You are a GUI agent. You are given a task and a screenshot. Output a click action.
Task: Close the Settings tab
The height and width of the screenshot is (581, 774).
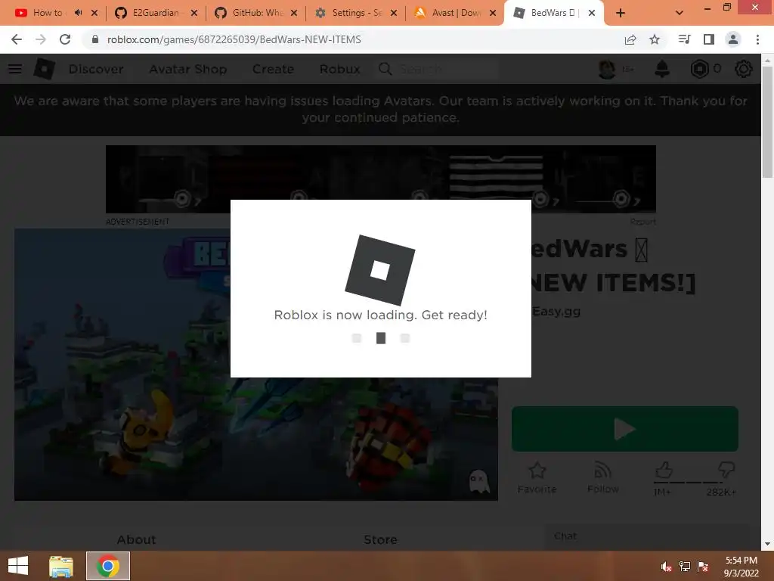coord(393,13)
